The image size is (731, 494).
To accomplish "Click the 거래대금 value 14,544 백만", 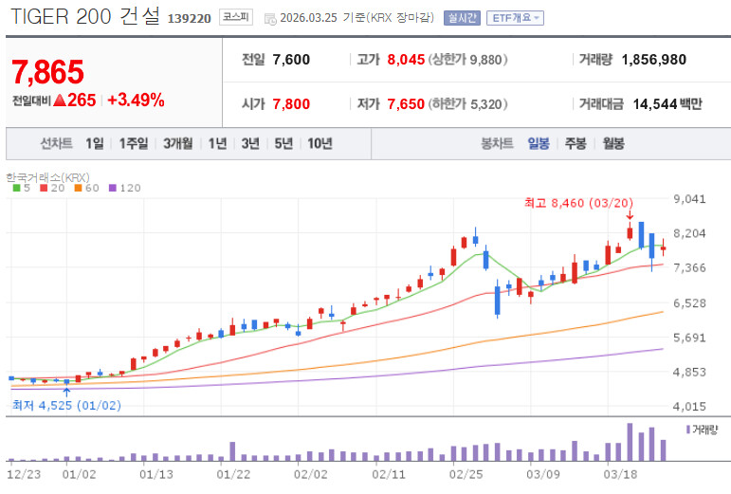I will tap(667, 104).
